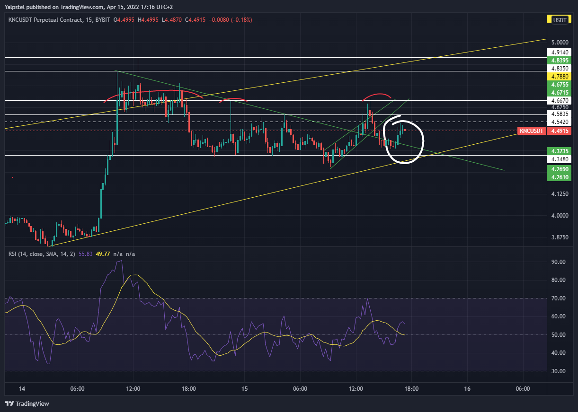The image size is (578, 412).
Task: Click the change value −0.0080 (−0.18%)
Action: (231, 20)
